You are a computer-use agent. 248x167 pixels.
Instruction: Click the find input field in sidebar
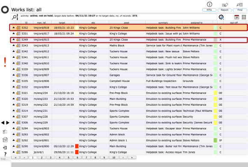[5, 159]
